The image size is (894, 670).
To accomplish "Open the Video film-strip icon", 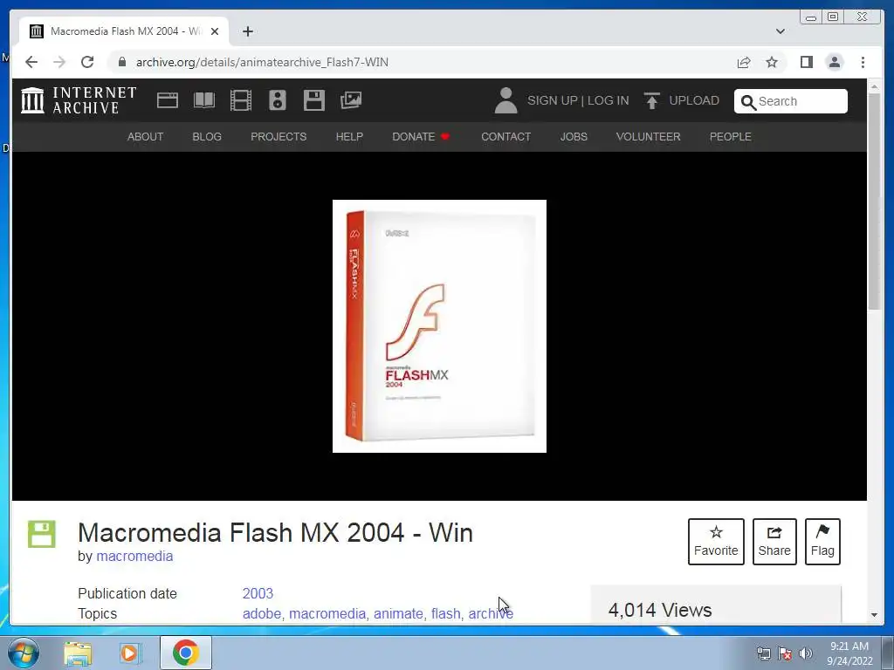I will point(241,100).
